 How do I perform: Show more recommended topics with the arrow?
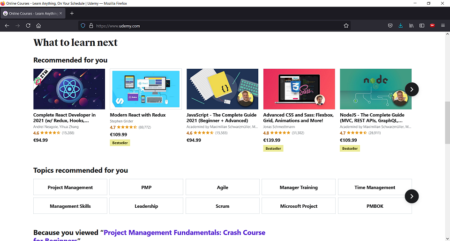point(412,196)
